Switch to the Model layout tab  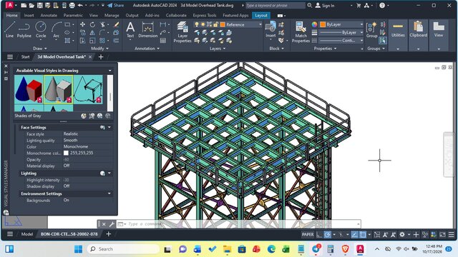click(27, 234)
